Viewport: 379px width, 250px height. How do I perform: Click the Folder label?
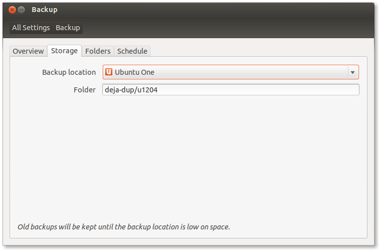coord(85,90)
